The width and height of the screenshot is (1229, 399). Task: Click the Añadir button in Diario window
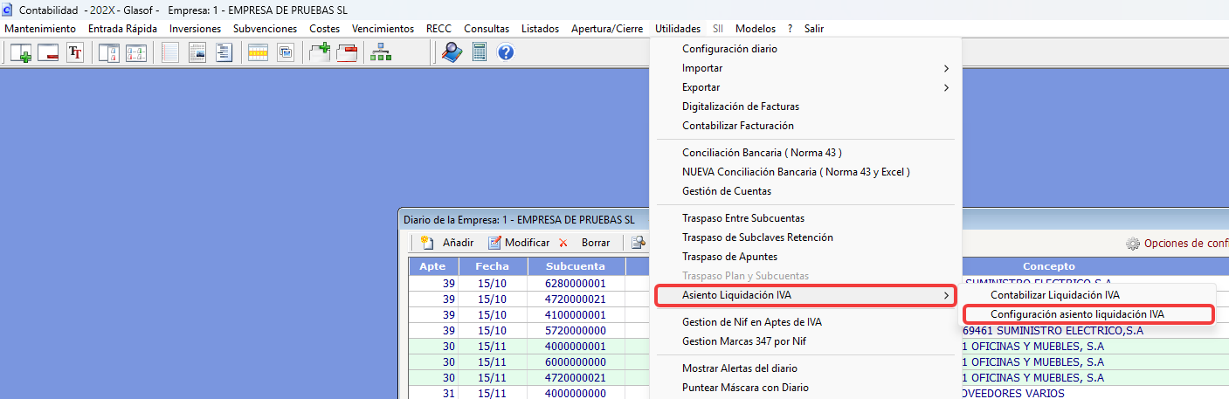coord(447,243)
